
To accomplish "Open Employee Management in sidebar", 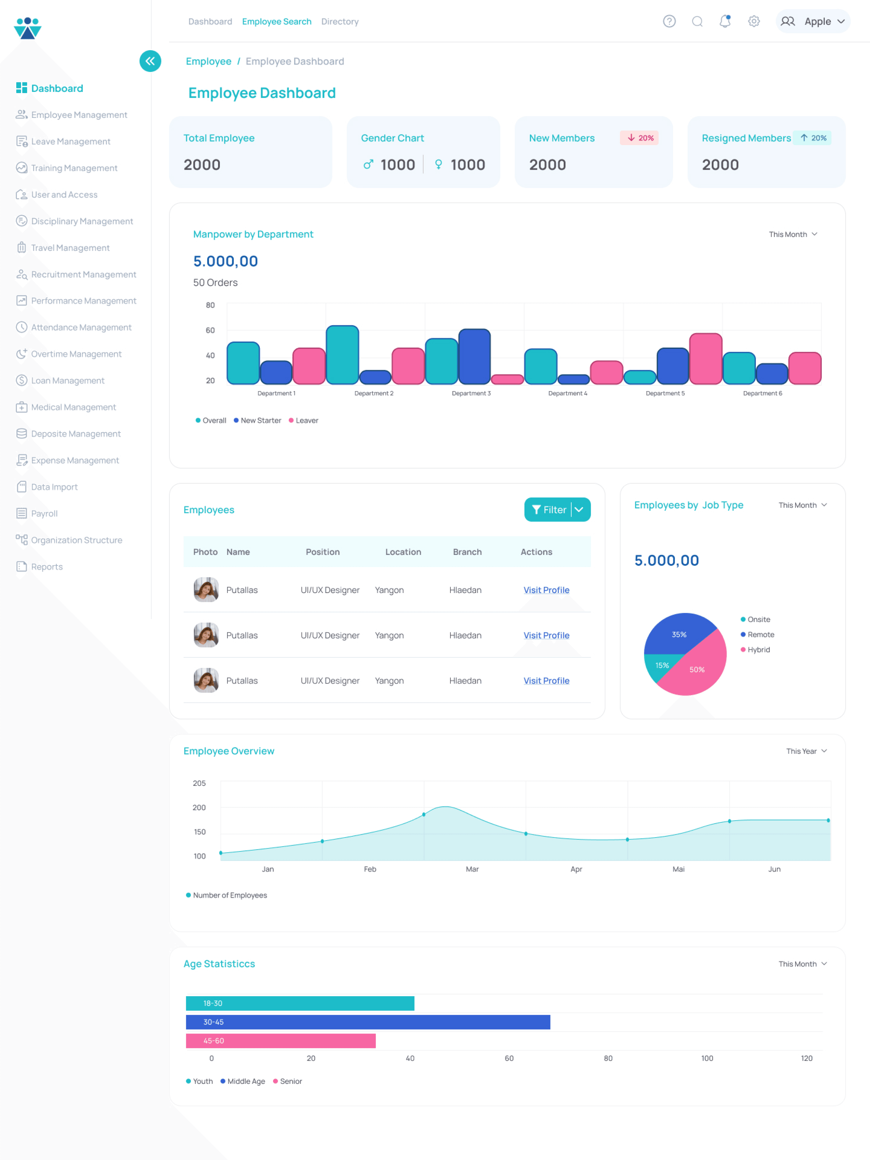I will coord(79,115).
